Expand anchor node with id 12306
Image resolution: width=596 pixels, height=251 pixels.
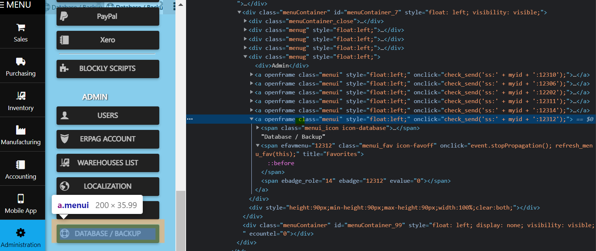pyautogui.click(x=251, y=83)
